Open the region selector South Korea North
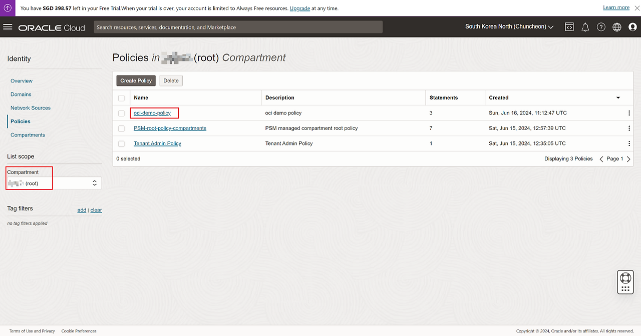This screenshot has width=641, height=336. click(509, 27)
